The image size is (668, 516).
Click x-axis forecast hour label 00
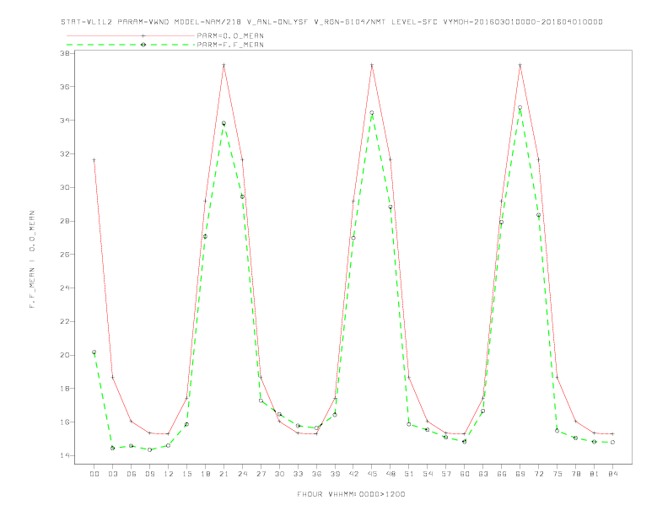94,474
